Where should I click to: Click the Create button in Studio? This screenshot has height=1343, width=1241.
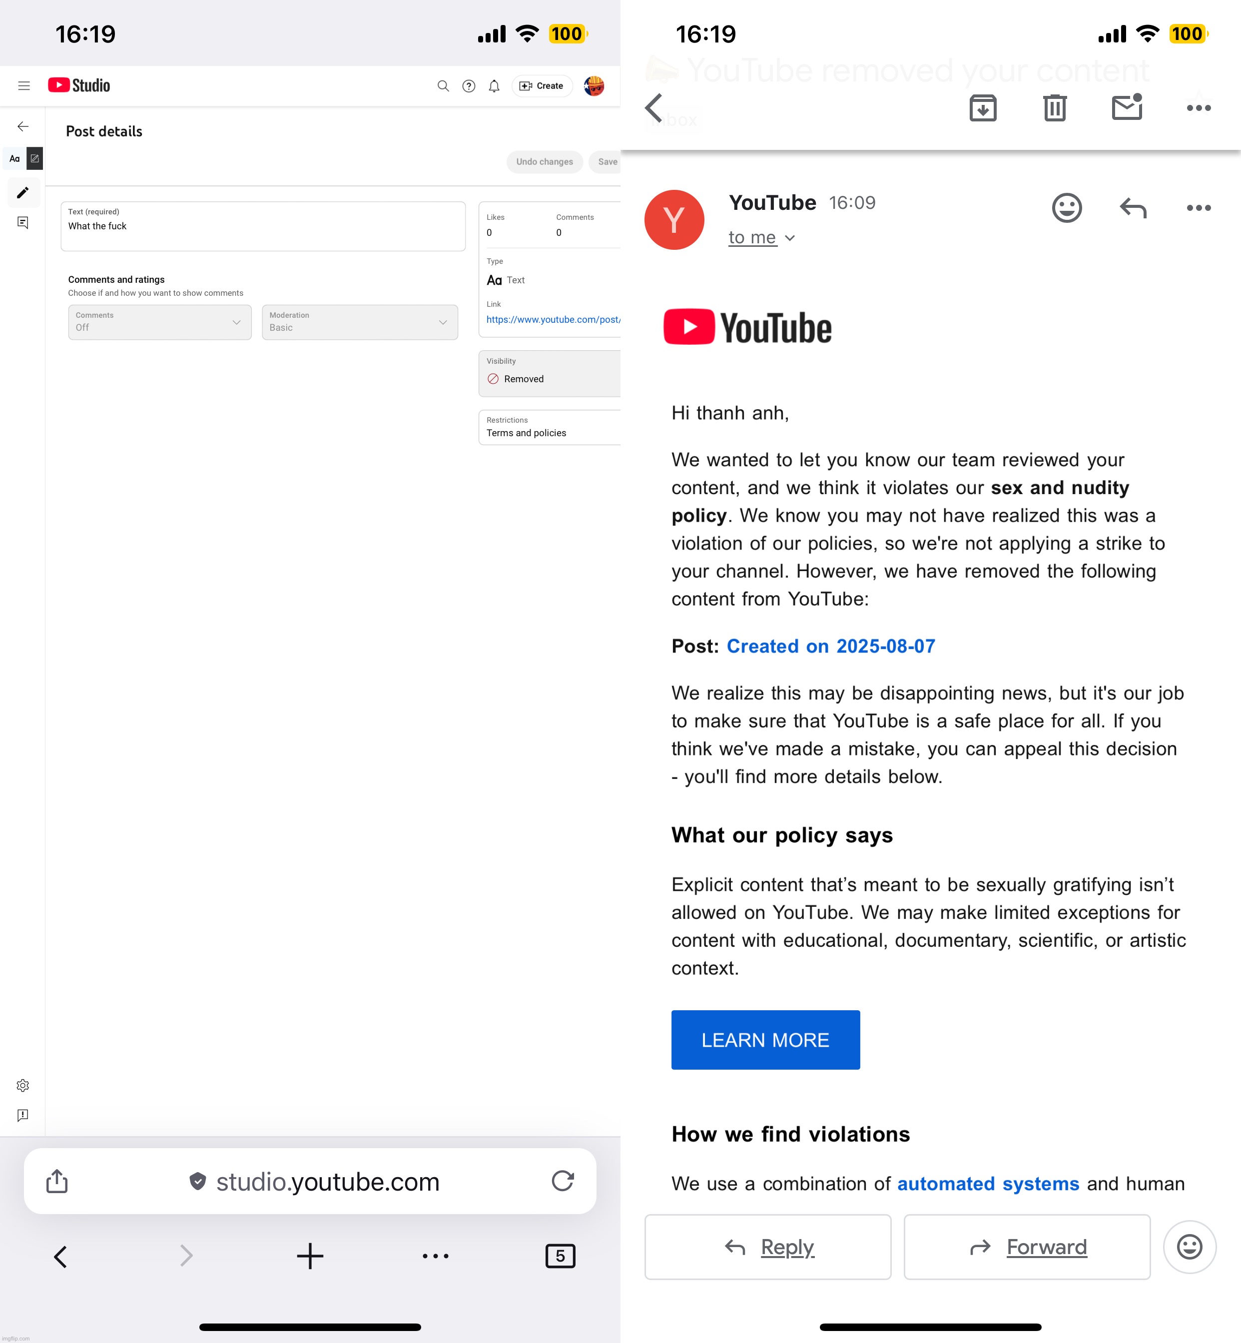(542, 86)
